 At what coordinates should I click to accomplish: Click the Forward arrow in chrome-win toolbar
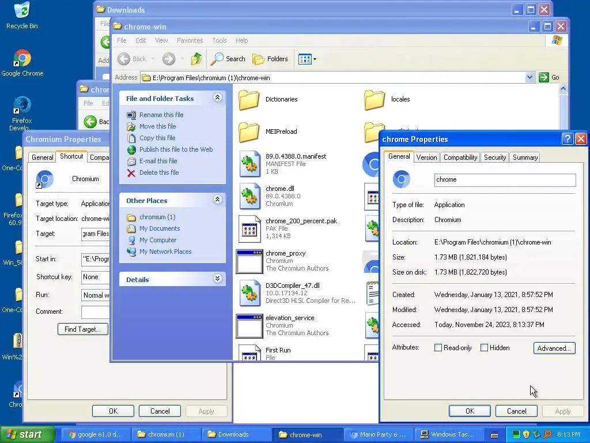tap(169, 59)
